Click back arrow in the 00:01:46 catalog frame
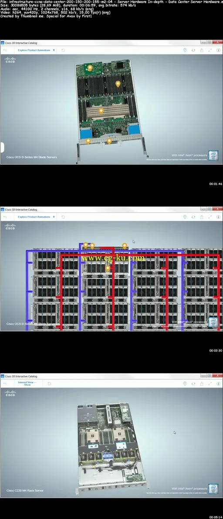The height and width of the screenshot is (519, 223). 5,50
